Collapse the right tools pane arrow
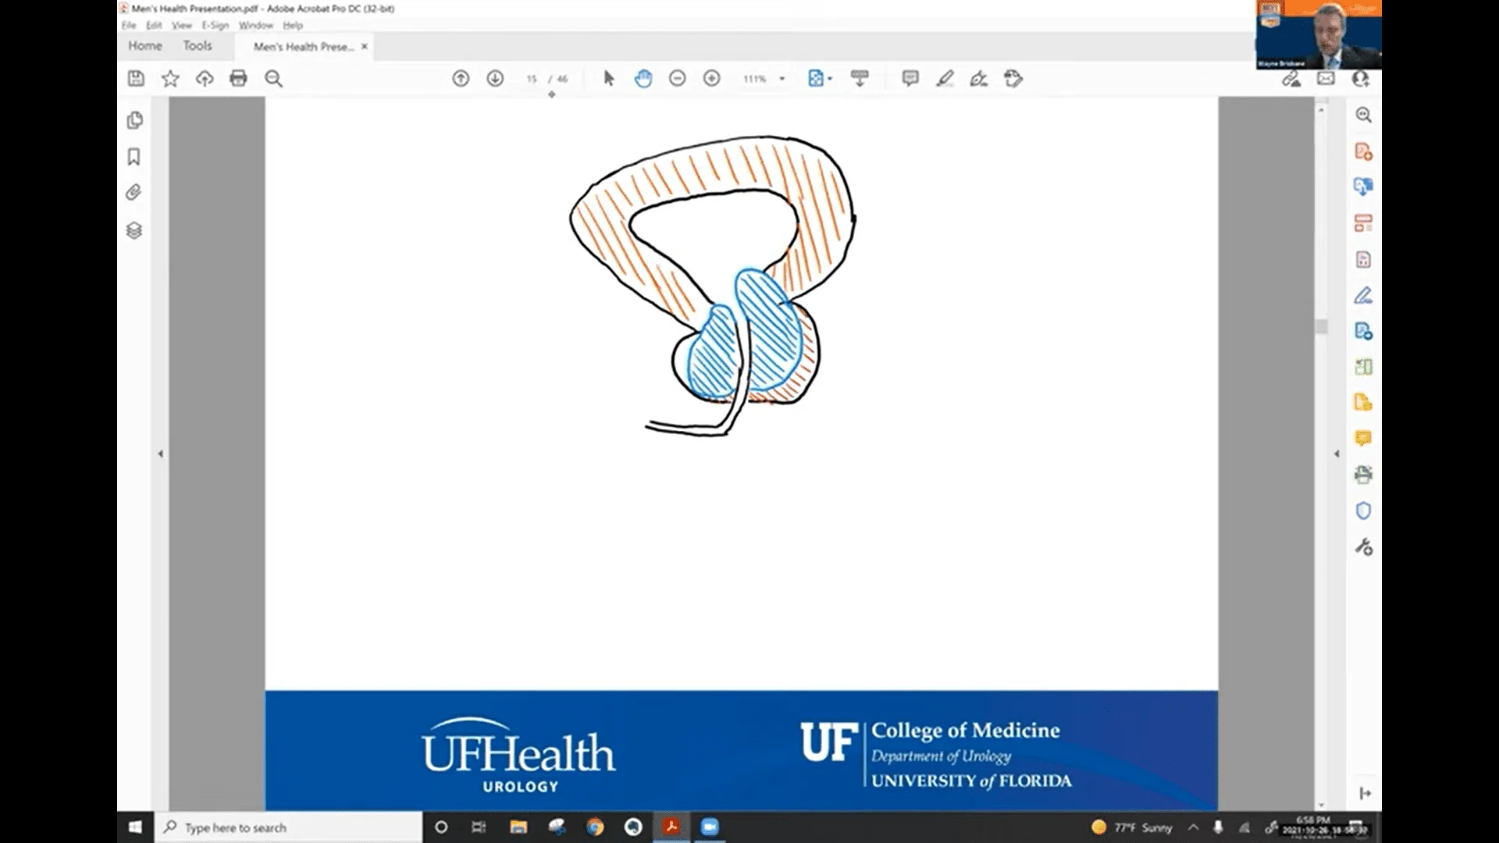 tap(1336, 454)
